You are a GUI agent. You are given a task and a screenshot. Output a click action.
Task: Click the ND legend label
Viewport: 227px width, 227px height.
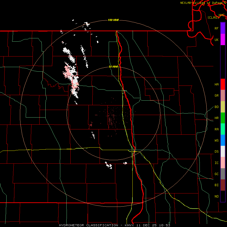pyautogui.click(x=216, y=196)
